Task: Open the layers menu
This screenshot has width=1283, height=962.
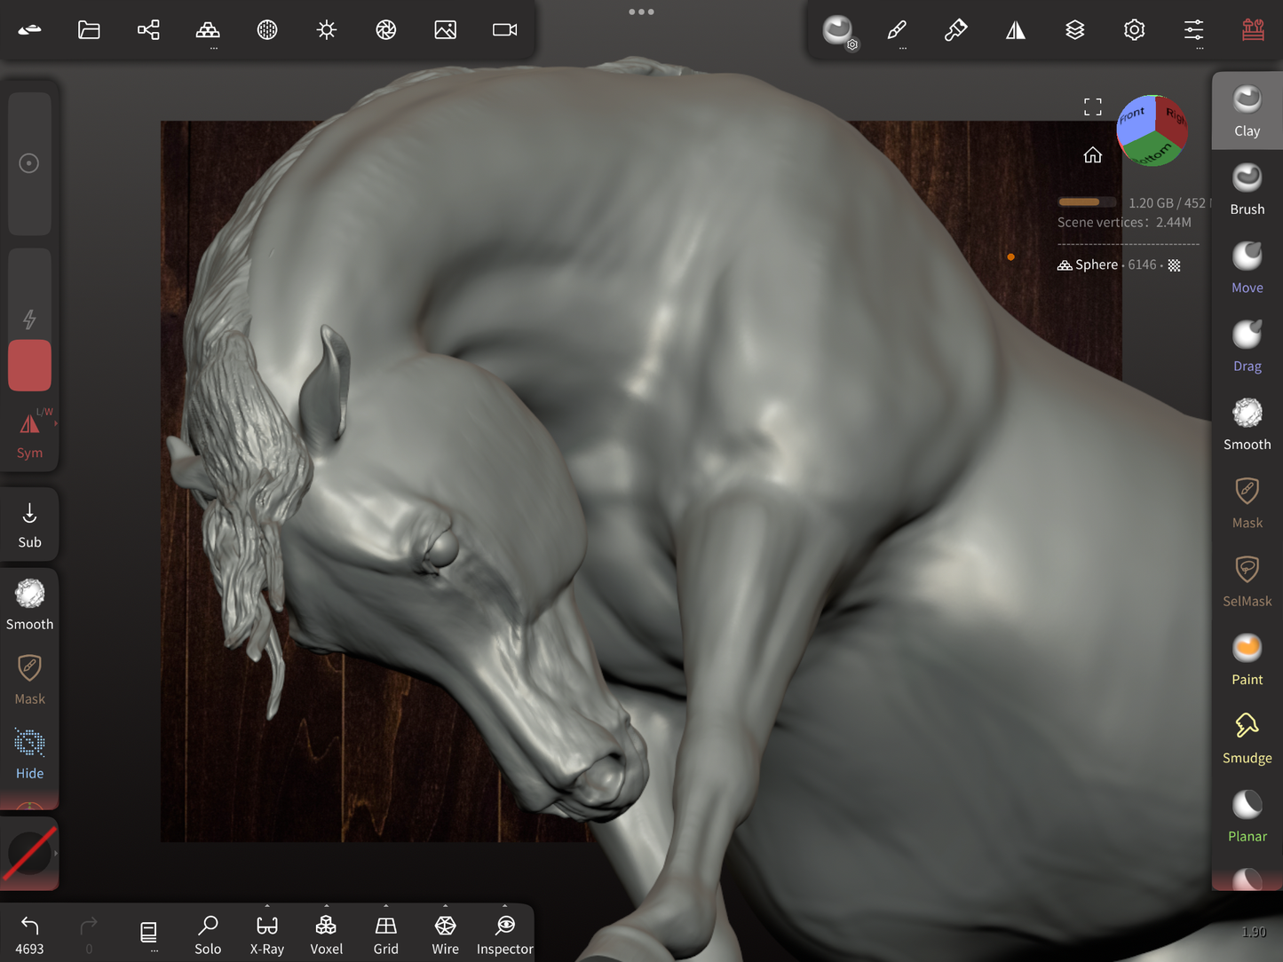Action: tap(1074, 30)
